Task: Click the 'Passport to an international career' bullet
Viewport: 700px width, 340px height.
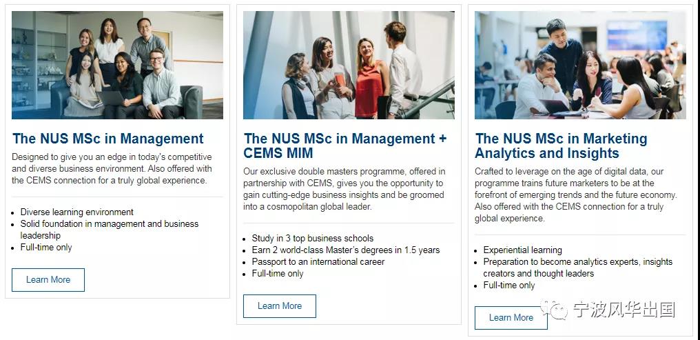Action: pos(318,262)
